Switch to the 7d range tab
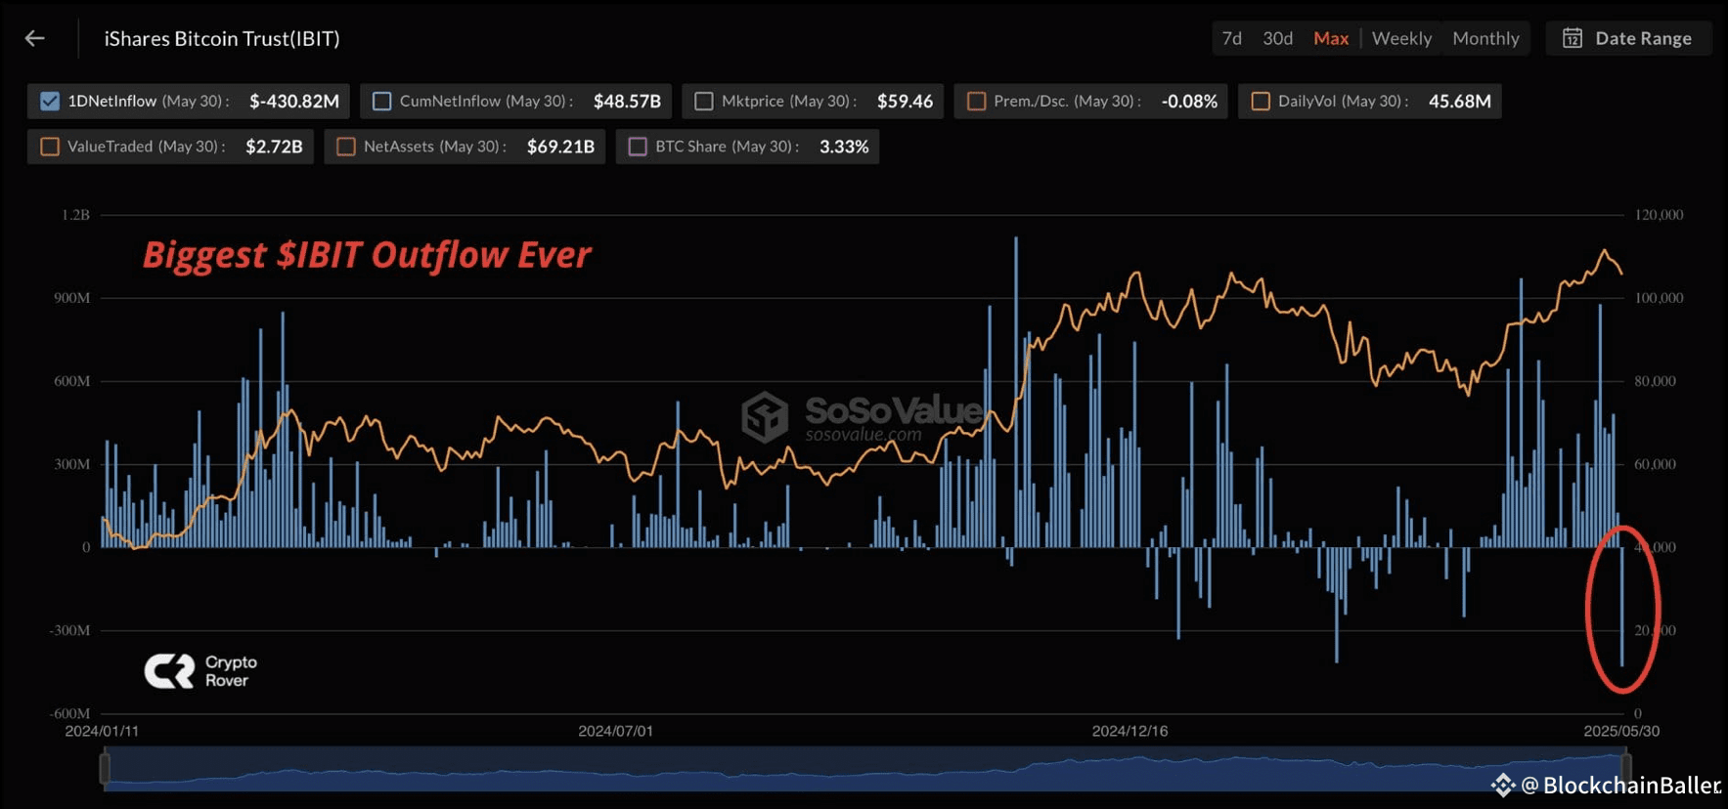1728x809 pixels. click(1232, 38)
